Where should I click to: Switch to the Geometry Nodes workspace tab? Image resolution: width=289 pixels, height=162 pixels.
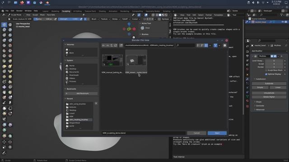pos(153,11)
